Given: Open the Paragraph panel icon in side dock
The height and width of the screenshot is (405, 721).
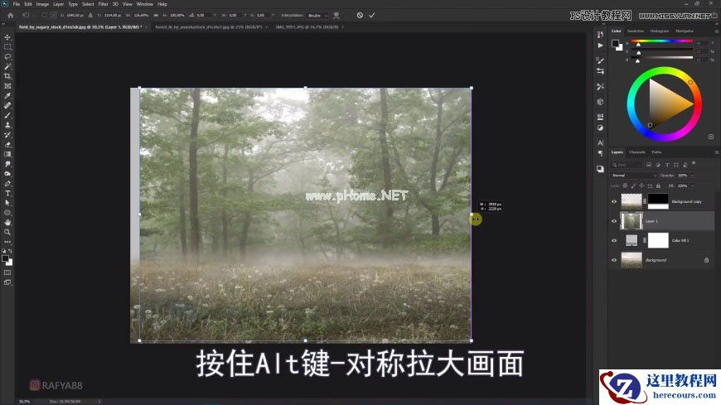Looking at the screenshot, I should (x=600, y=153).
